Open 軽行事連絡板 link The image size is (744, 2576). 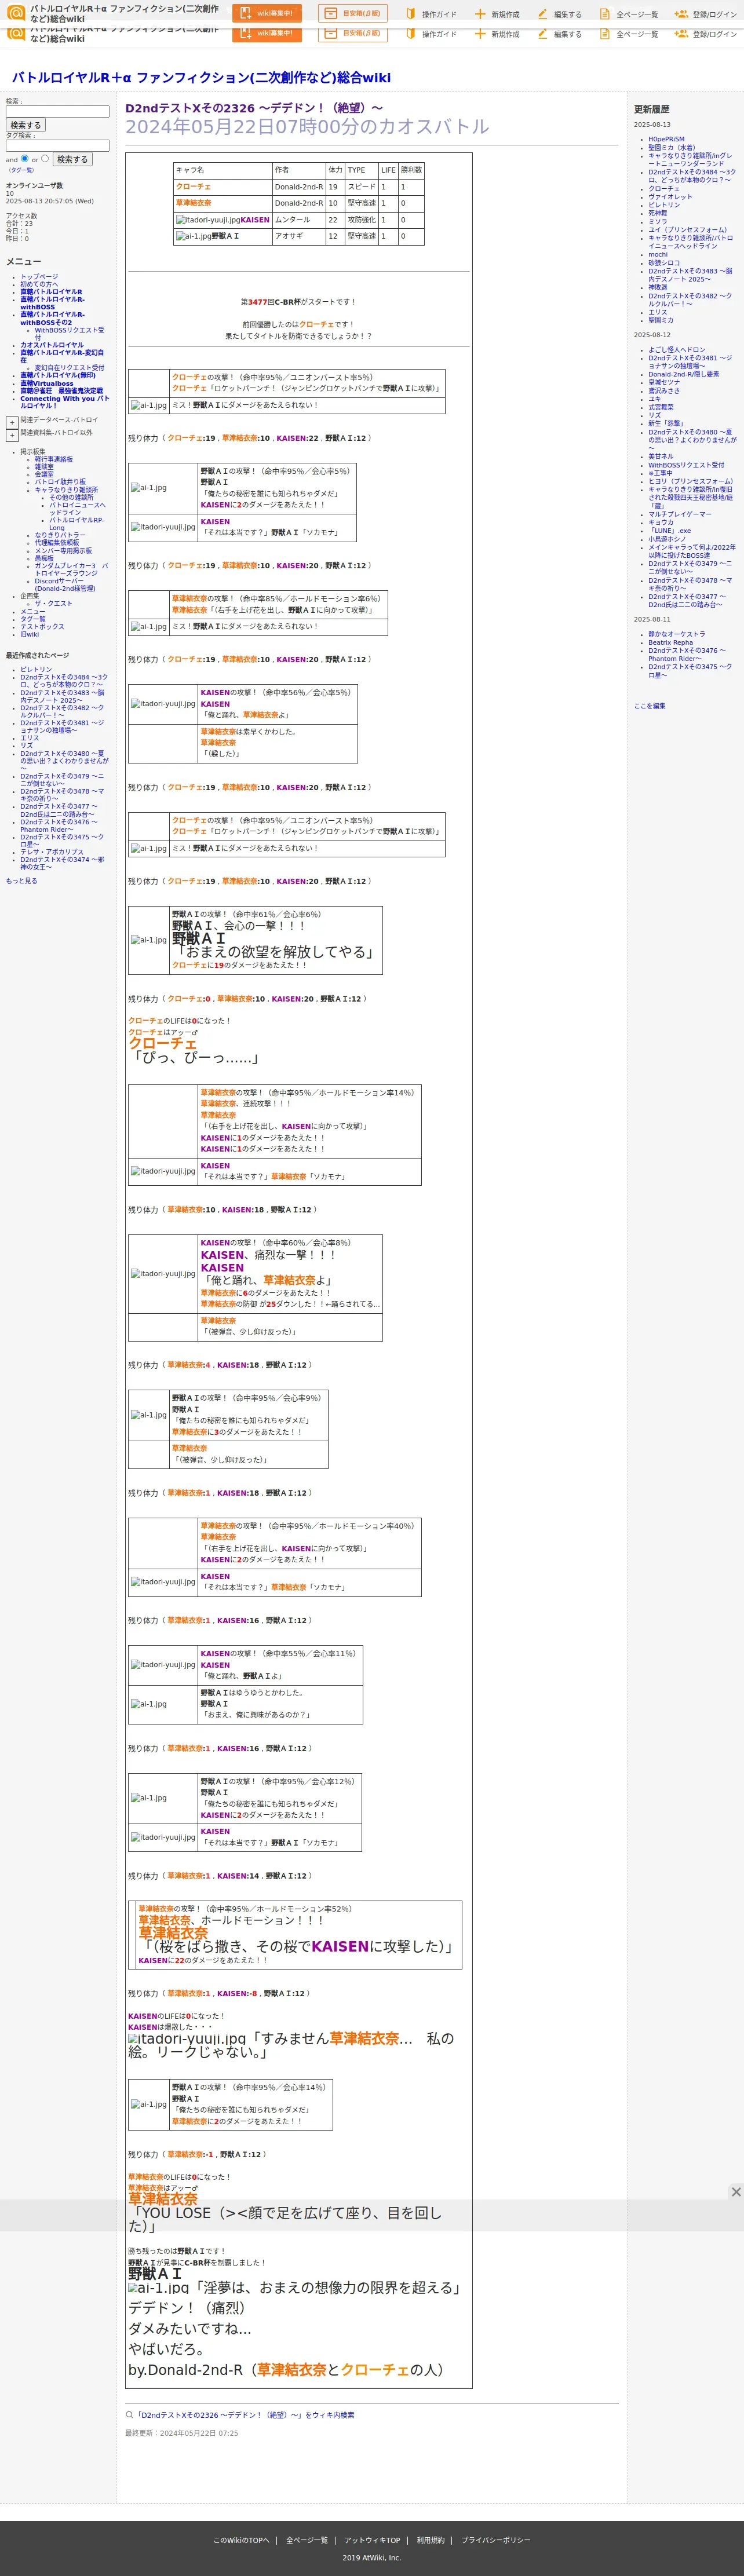click(54, 459)
